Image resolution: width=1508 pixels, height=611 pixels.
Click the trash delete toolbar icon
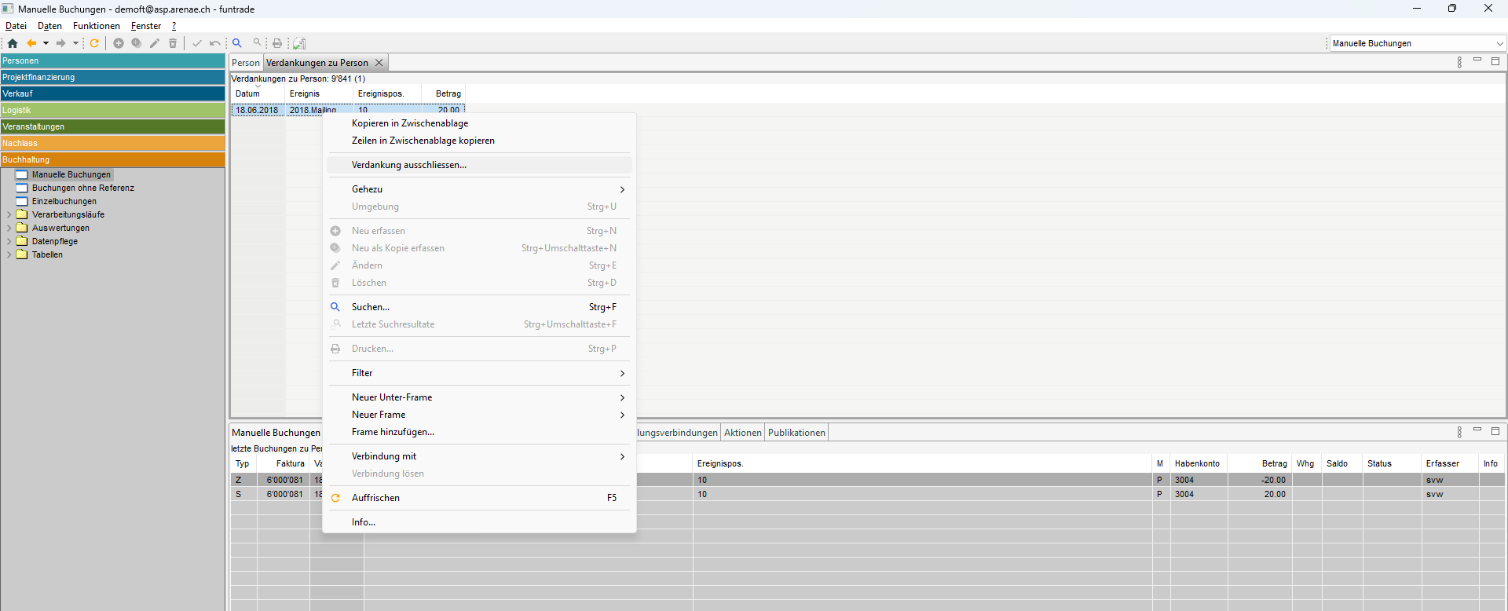(173, 43)
